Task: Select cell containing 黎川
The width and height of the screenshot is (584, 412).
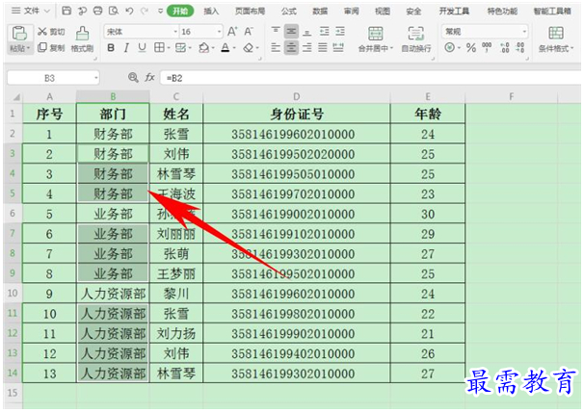Action: pyautogui.click(x=176, y=294)
